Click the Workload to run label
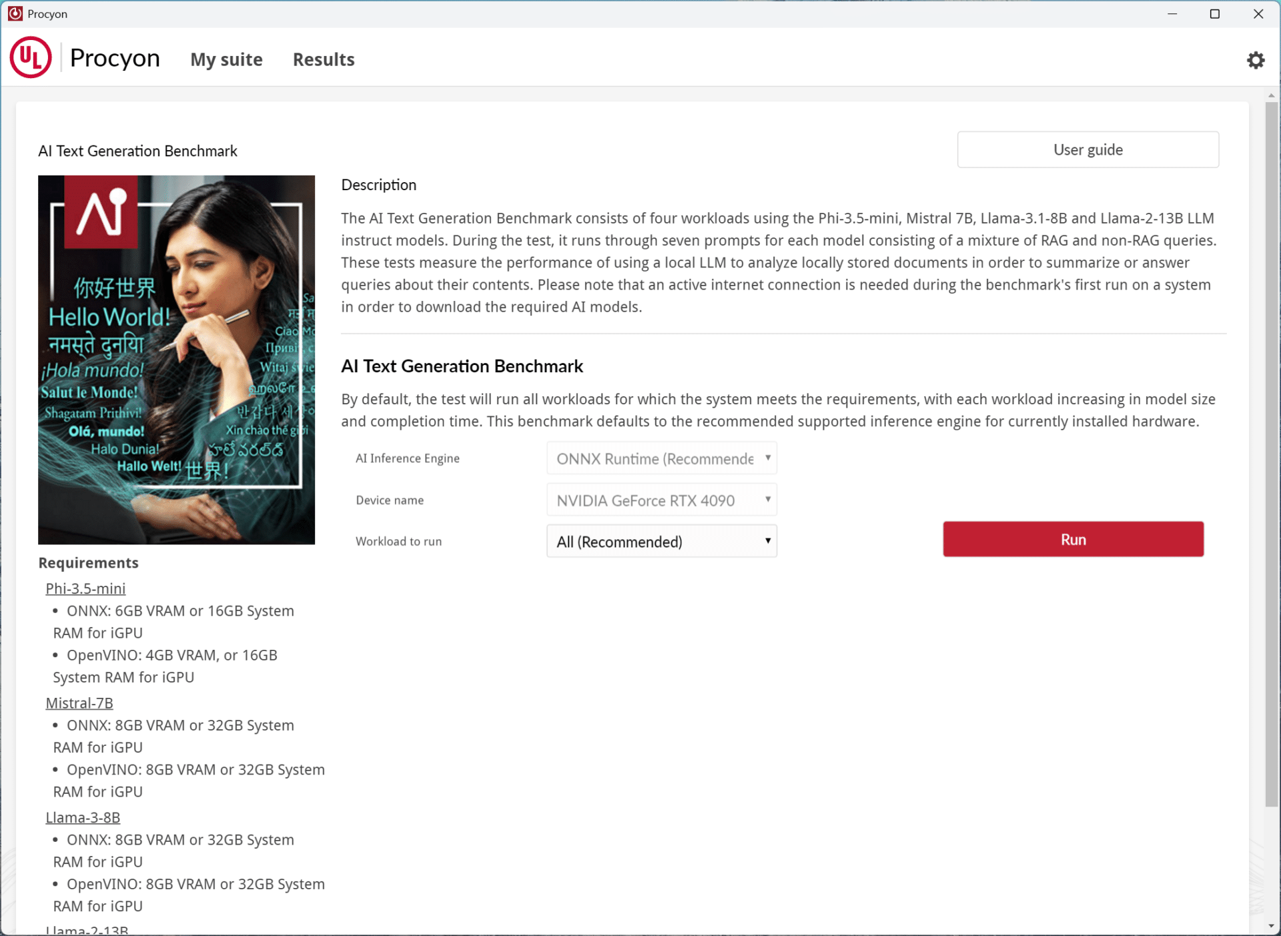 point(398,541)
